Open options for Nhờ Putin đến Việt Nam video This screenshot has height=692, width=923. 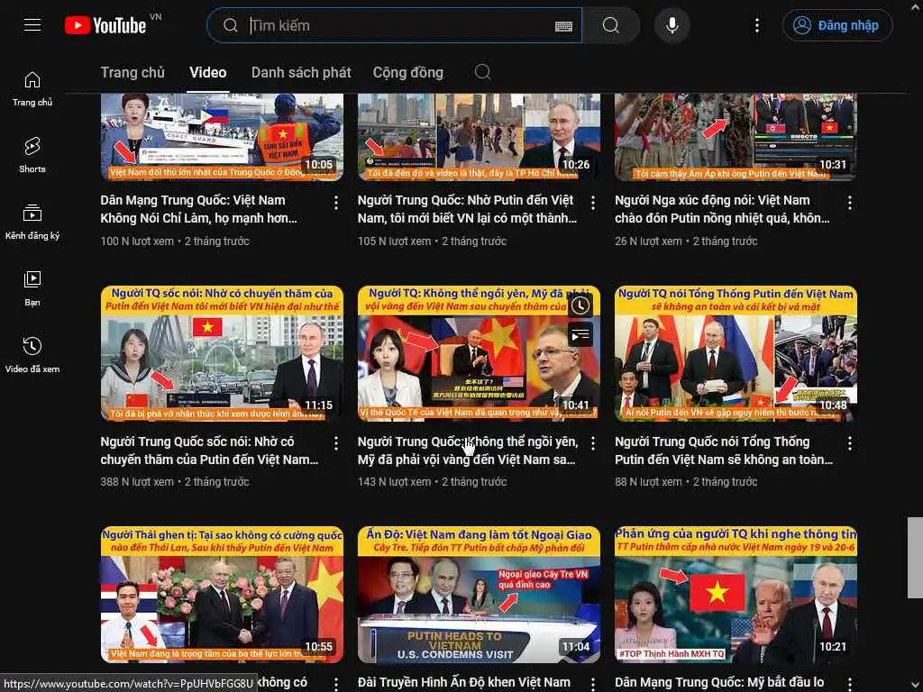pos(593,203)
